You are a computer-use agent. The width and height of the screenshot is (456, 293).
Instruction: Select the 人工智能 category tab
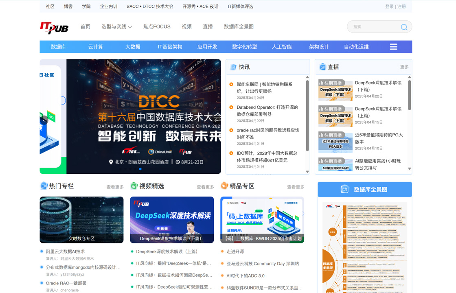tap(281, 47)
